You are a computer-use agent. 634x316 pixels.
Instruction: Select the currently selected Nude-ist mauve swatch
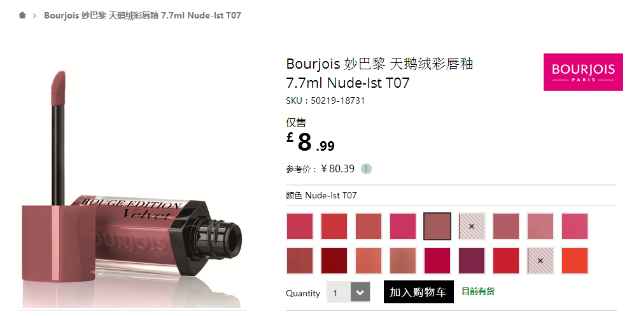[x=437, y=227]
